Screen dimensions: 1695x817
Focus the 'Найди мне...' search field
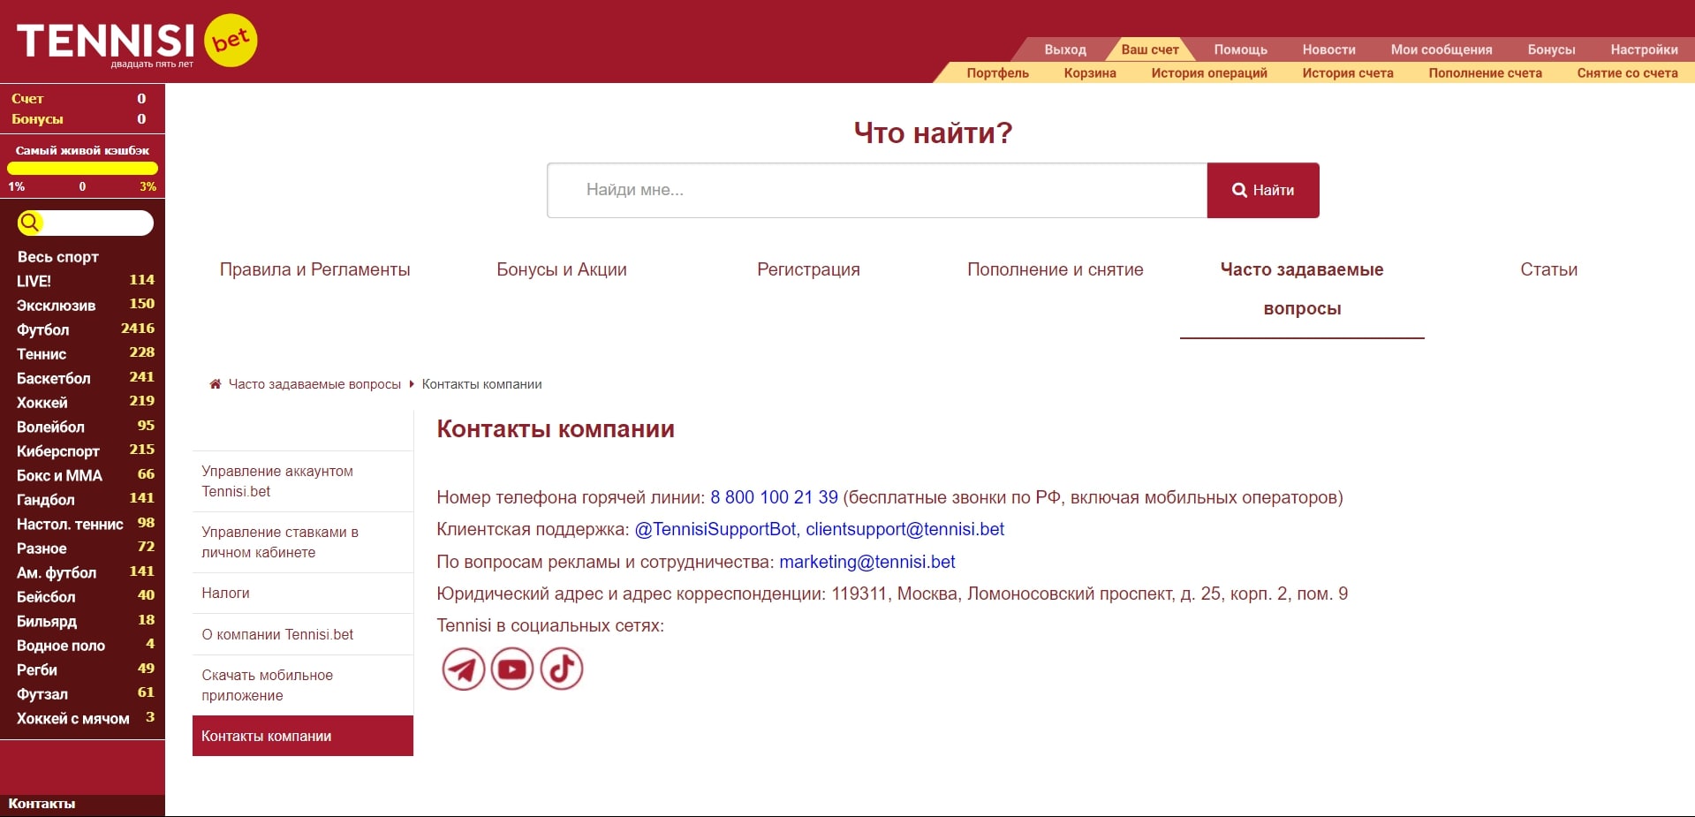pyautogui.click(x=877, y=190)
